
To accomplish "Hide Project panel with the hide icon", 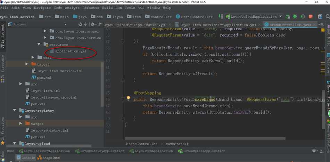I will 101,24.
